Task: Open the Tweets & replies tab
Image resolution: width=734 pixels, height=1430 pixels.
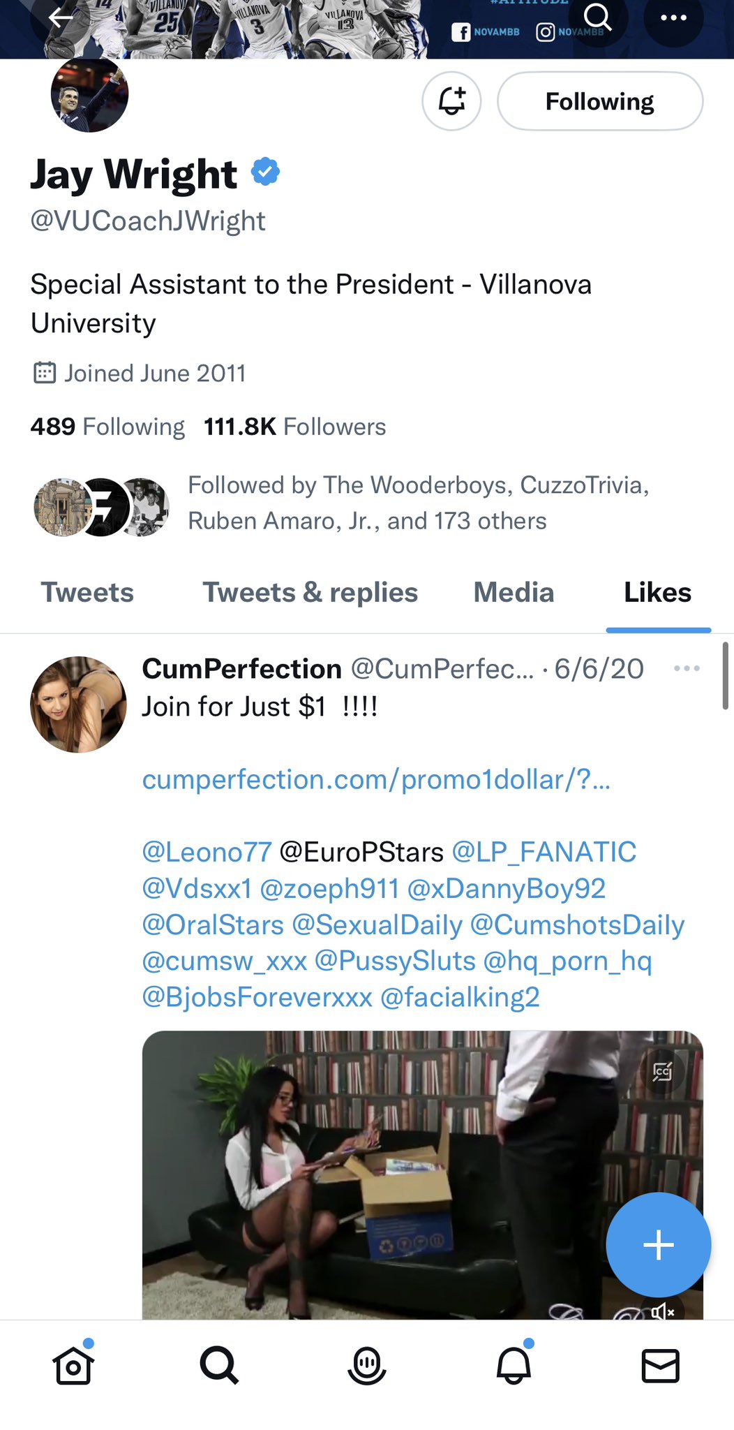Action: pos(310,593)
